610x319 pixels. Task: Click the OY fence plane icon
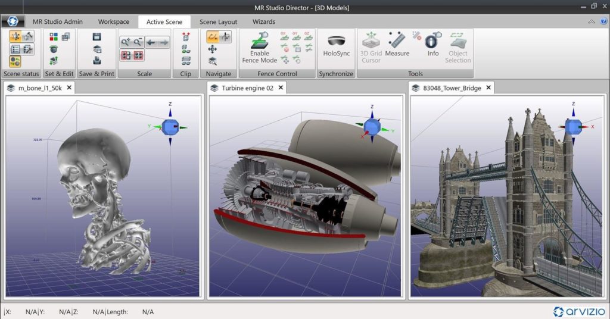pyautogui.click(x=297, y=36)
